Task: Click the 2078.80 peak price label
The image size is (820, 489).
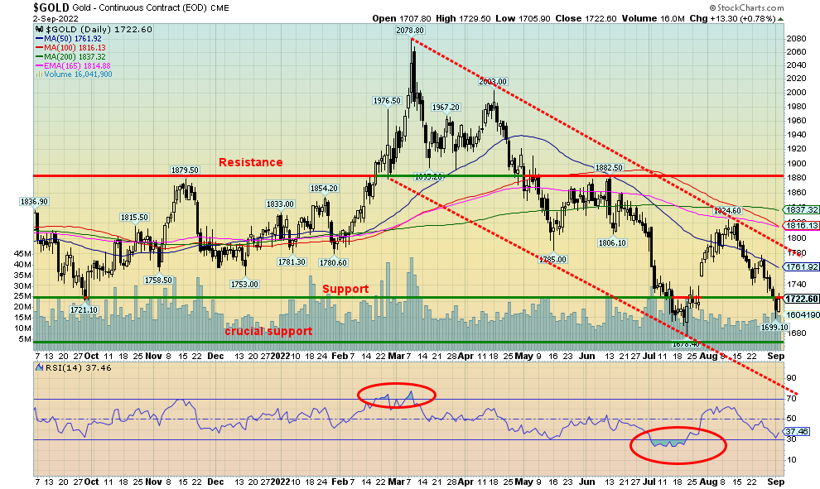Action: click(x=410, y=31)
